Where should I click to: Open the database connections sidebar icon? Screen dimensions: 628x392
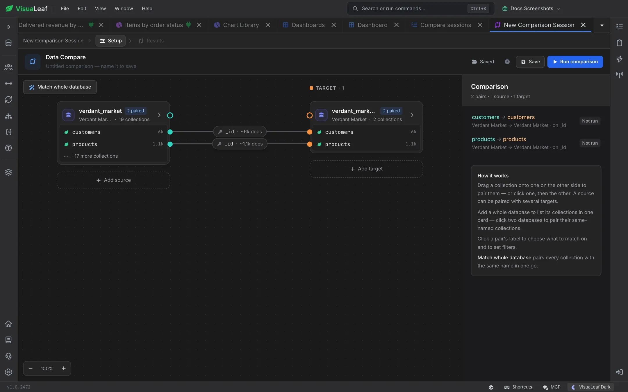click(8, 43)
